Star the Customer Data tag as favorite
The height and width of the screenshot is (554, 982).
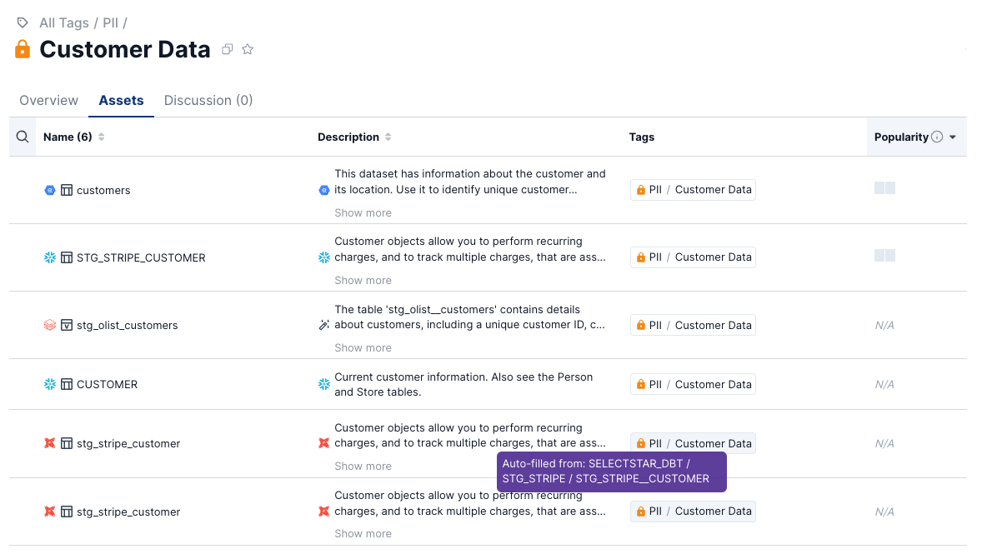click(x=248, y=50)
